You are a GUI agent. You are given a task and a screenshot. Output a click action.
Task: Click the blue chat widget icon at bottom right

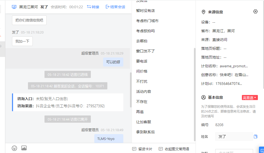(262, 150)
